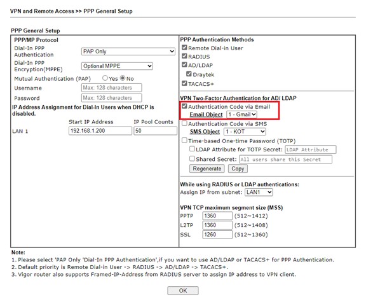Select No for Mutual Authentication
This screenshot has width=366, height=297.
pyautogui.click(x=123, y=78)
